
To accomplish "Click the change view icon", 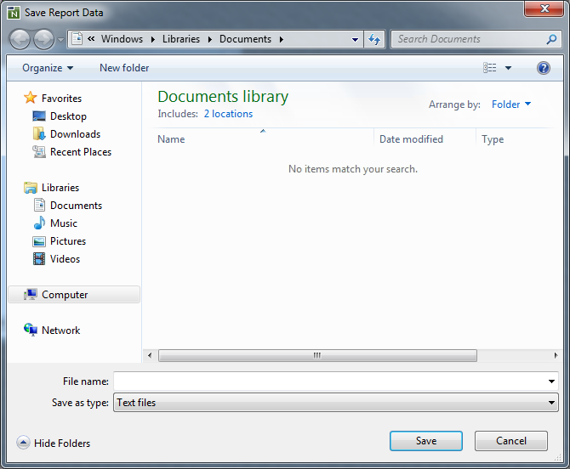I will click(490, 68).
